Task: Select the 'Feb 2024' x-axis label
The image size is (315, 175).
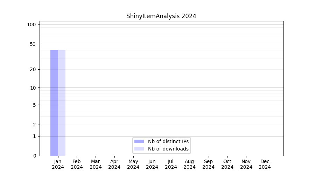Action: click(77, 164)
